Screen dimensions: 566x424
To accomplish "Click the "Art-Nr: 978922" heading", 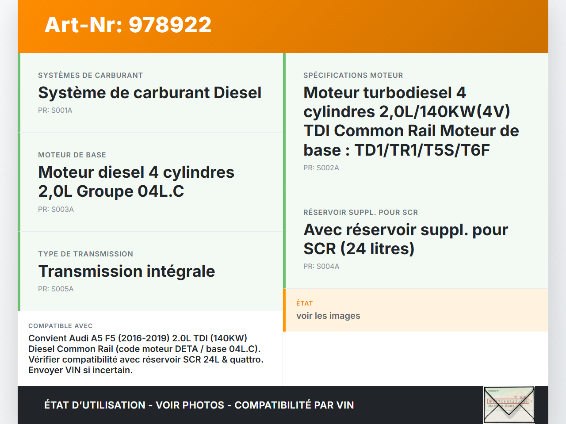I will coord(128,25).
